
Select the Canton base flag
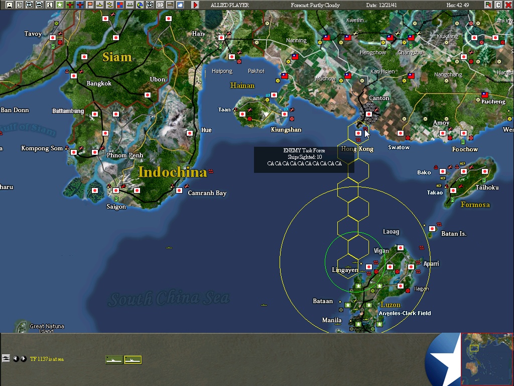pos(369,114)
